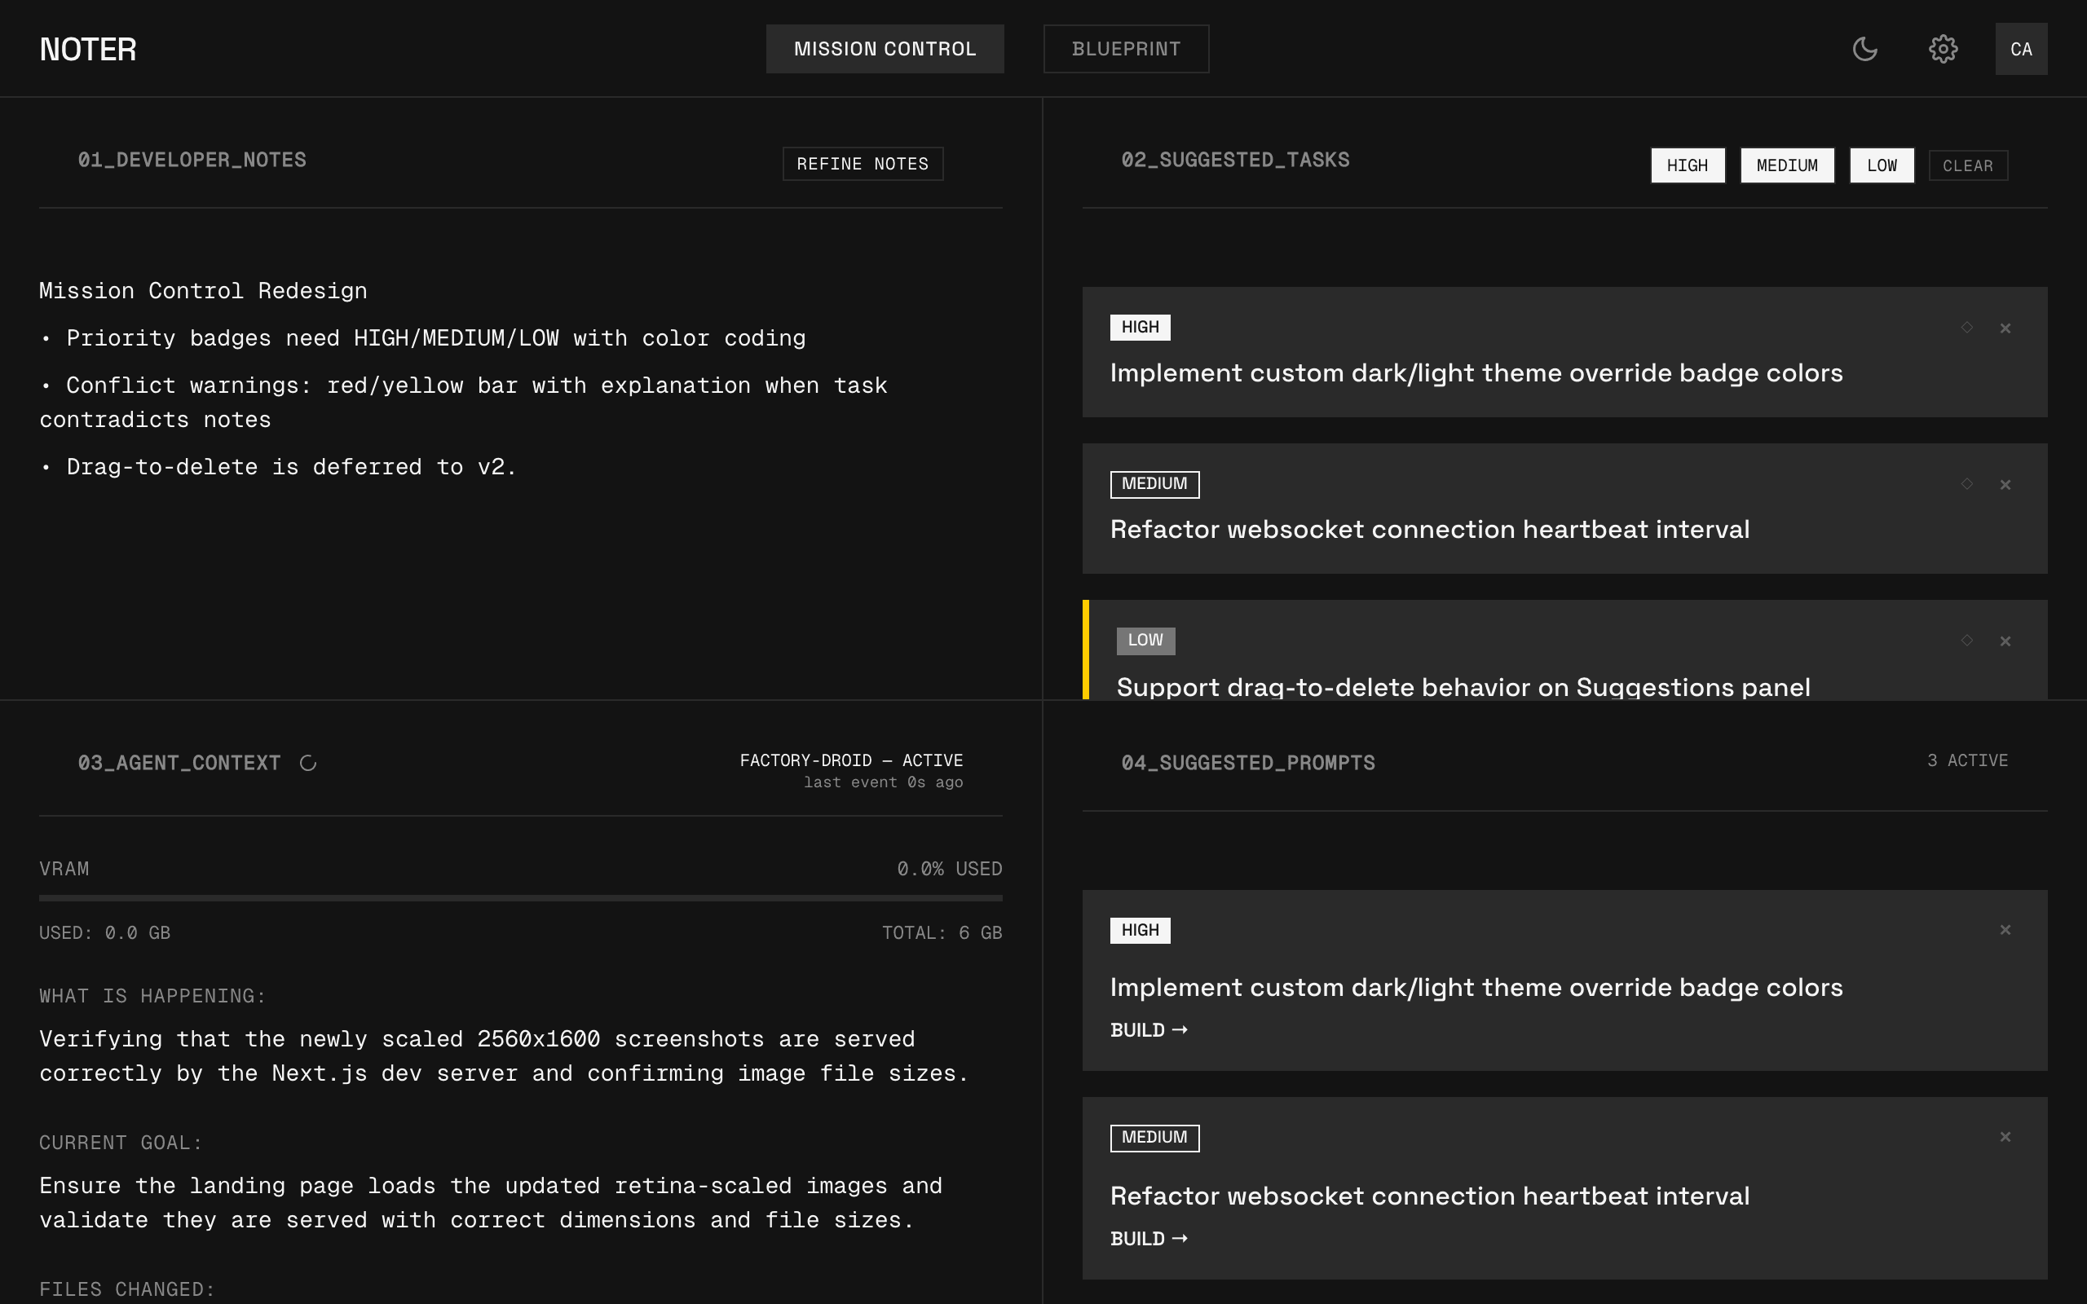Click the 'FILES CHANGED:' label
The image size is (2087, 1304).
pyautogui.click(x=127, y=1290)
